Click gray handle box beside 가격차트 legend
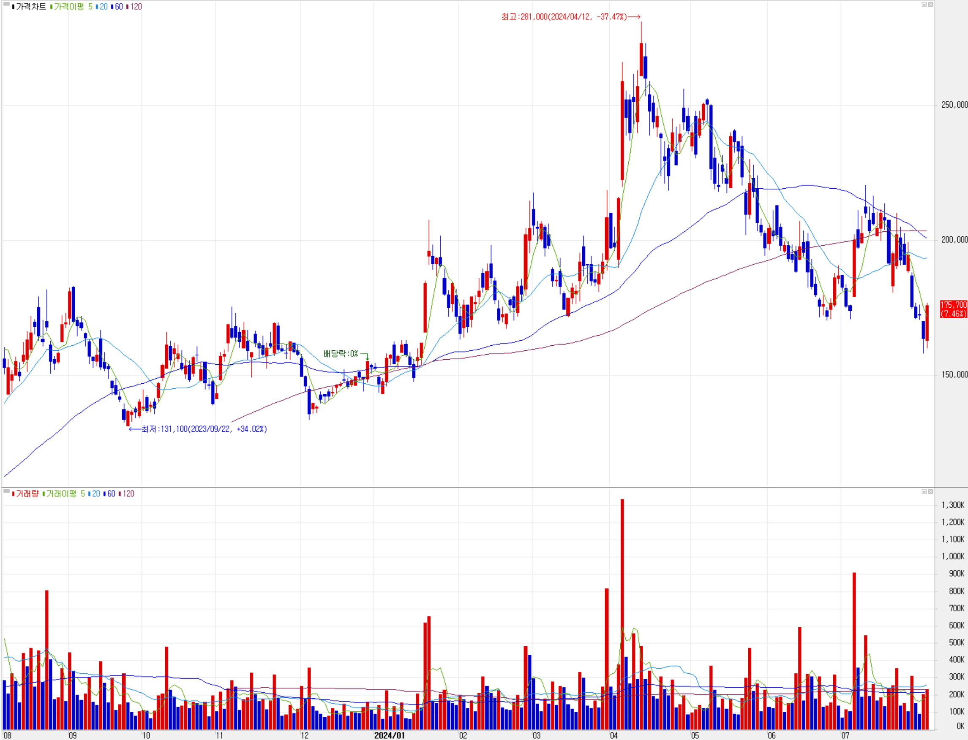The width and height of the screenshot is (968, 740). click(x=7, y=4)
